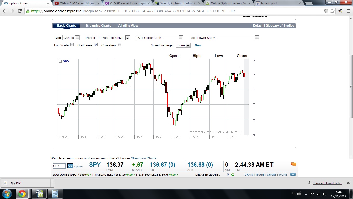Go forward with the browser forward arrow
The width and height of the screenshot is (353, 199).
click(x=12, y=11)
